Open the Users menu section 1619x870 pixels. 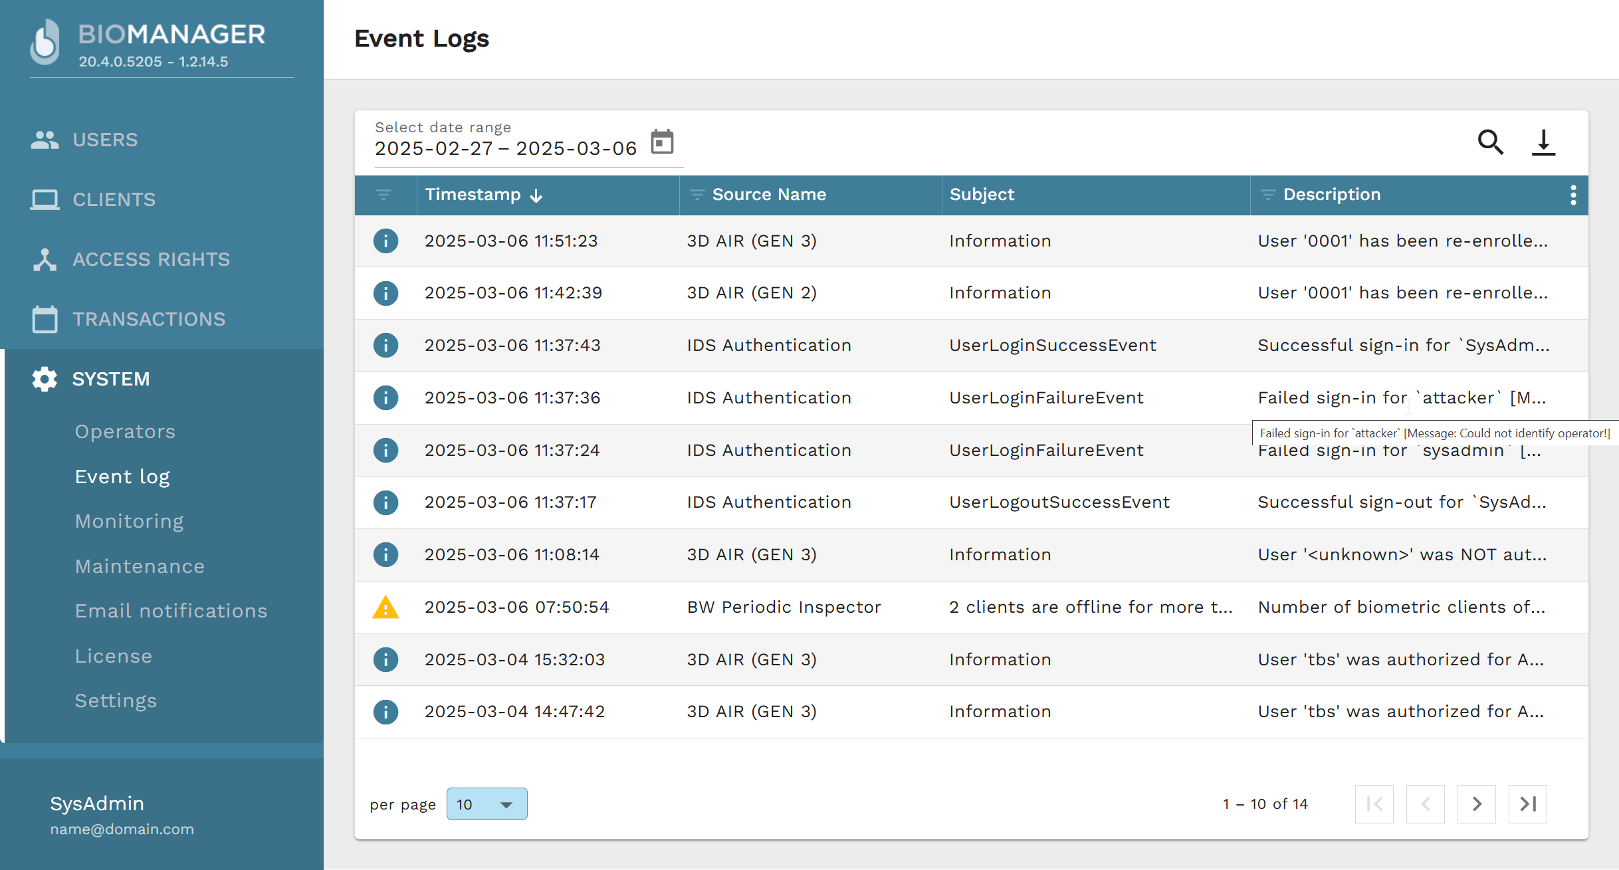(105, 140)
